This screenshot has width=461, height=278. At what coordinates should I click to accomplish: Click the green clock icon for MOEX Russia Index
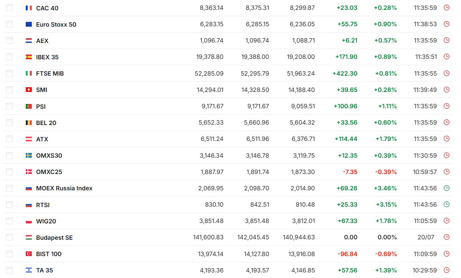(446, 188)
